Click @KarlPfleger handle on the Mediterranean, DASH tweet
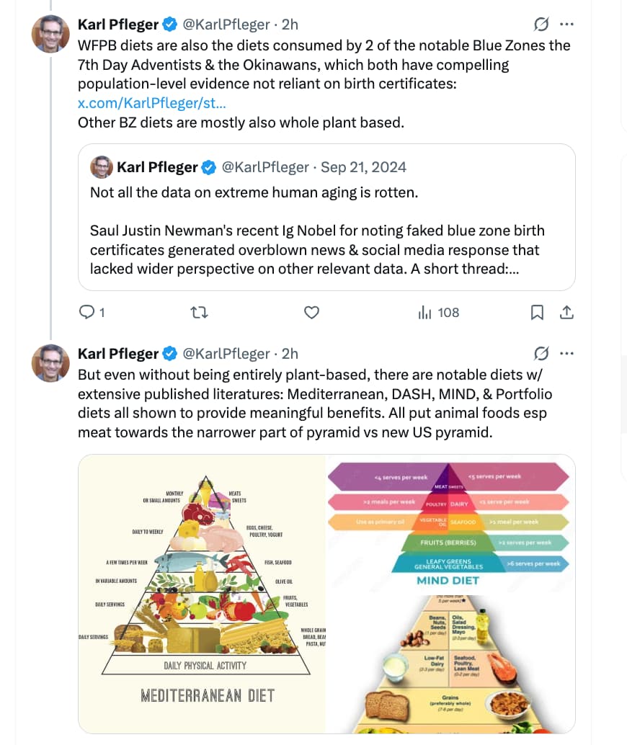 coord(226,354)
